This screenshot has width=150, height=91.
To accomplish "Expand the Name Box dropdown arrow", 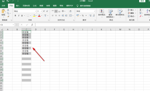I will point(13,25).
